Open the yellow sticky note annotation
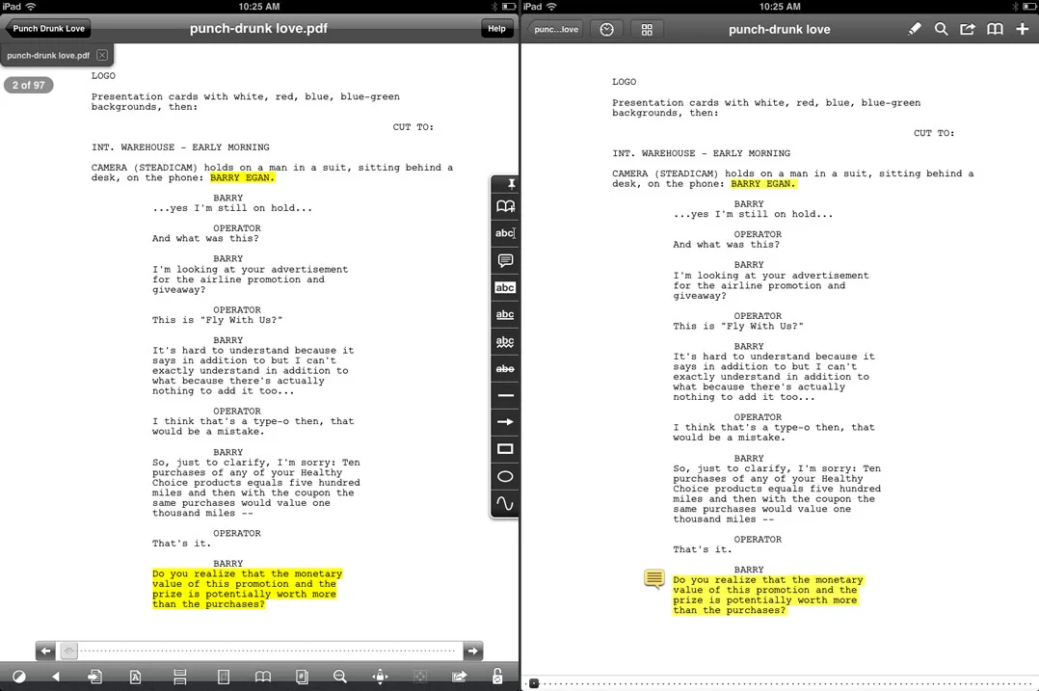The image size is (1039, 691). 654,579
